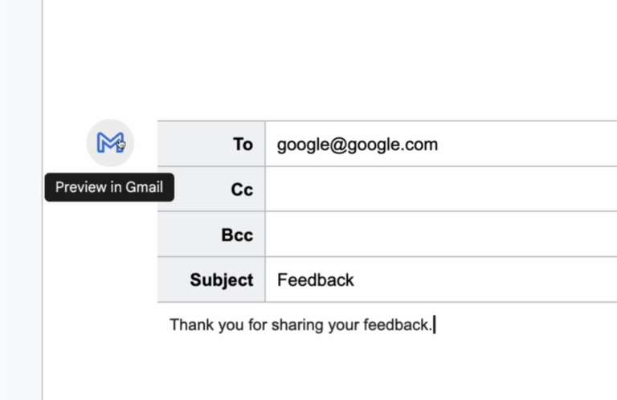Select the 'To' label cell
Image resolution: width=617 pixels, height=400 pixels.
coord(211,144)
